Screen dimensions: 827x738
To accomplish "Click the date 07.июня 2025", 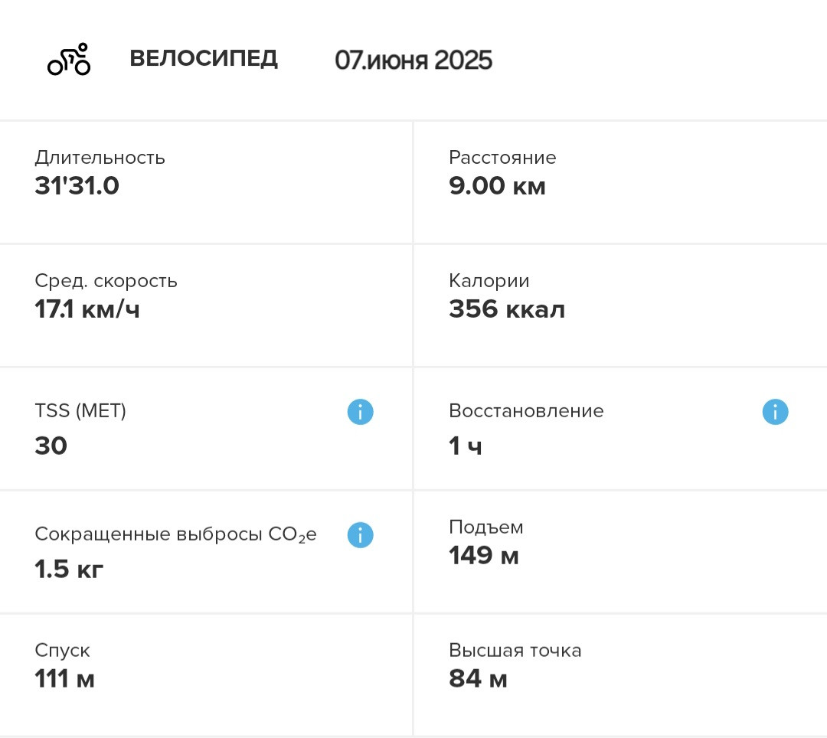I will pyautogui.click(x=413, y=60).
